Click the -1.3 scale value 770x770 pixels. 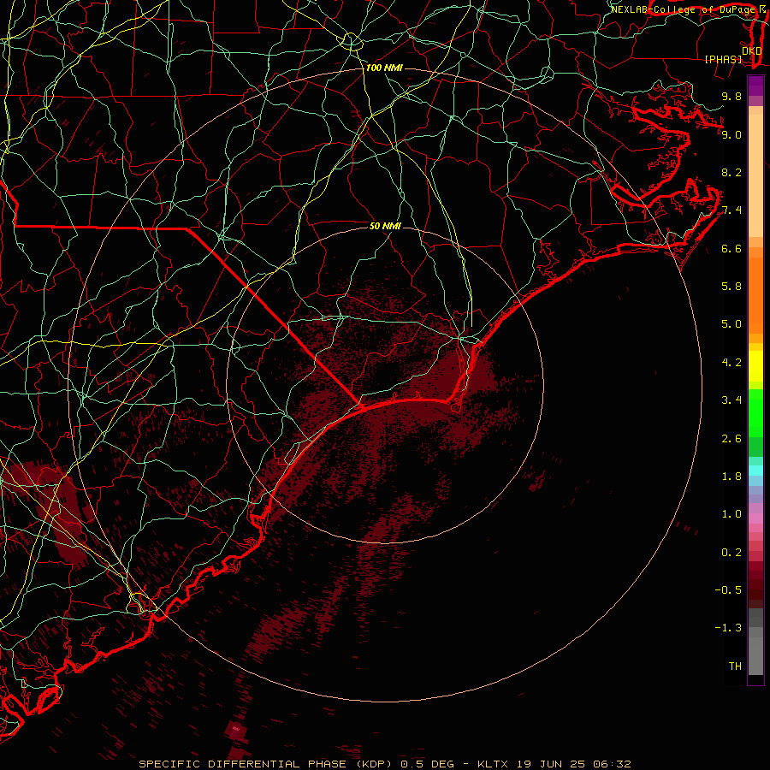click(x=728, y=628)
